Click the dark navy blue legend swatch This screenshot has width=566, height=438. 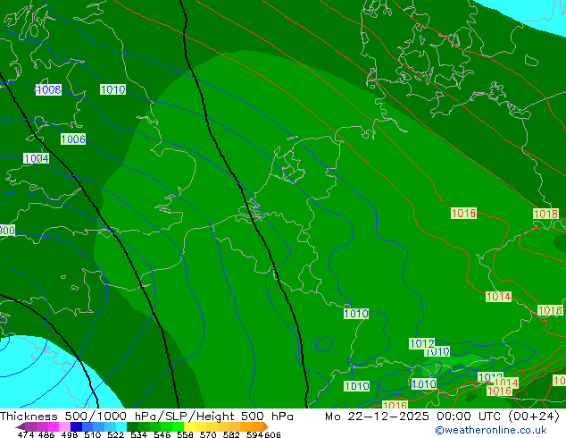[x=76, y=426]
